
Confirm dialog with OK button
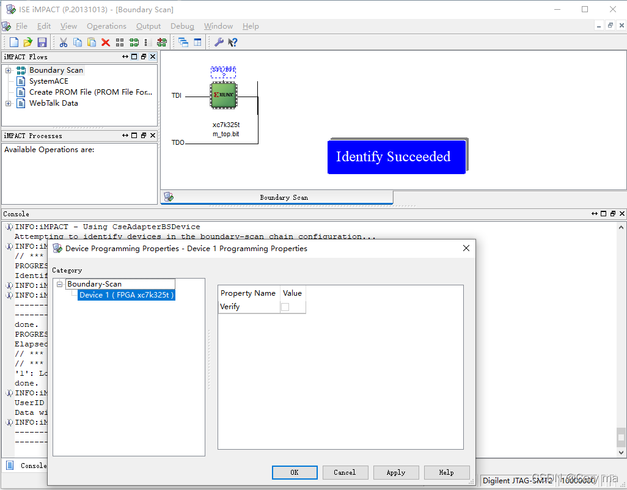[295, 472]
